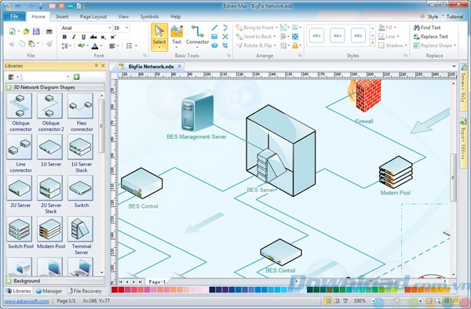Click the Print icon in File group
471x309 pixels.
click(x=49, y=31)
